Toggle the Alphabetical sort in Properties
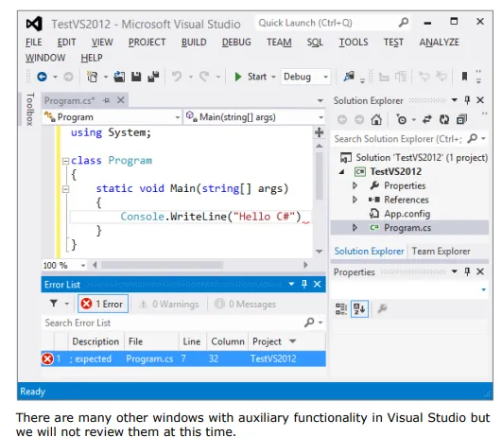 tap(359, 309)
